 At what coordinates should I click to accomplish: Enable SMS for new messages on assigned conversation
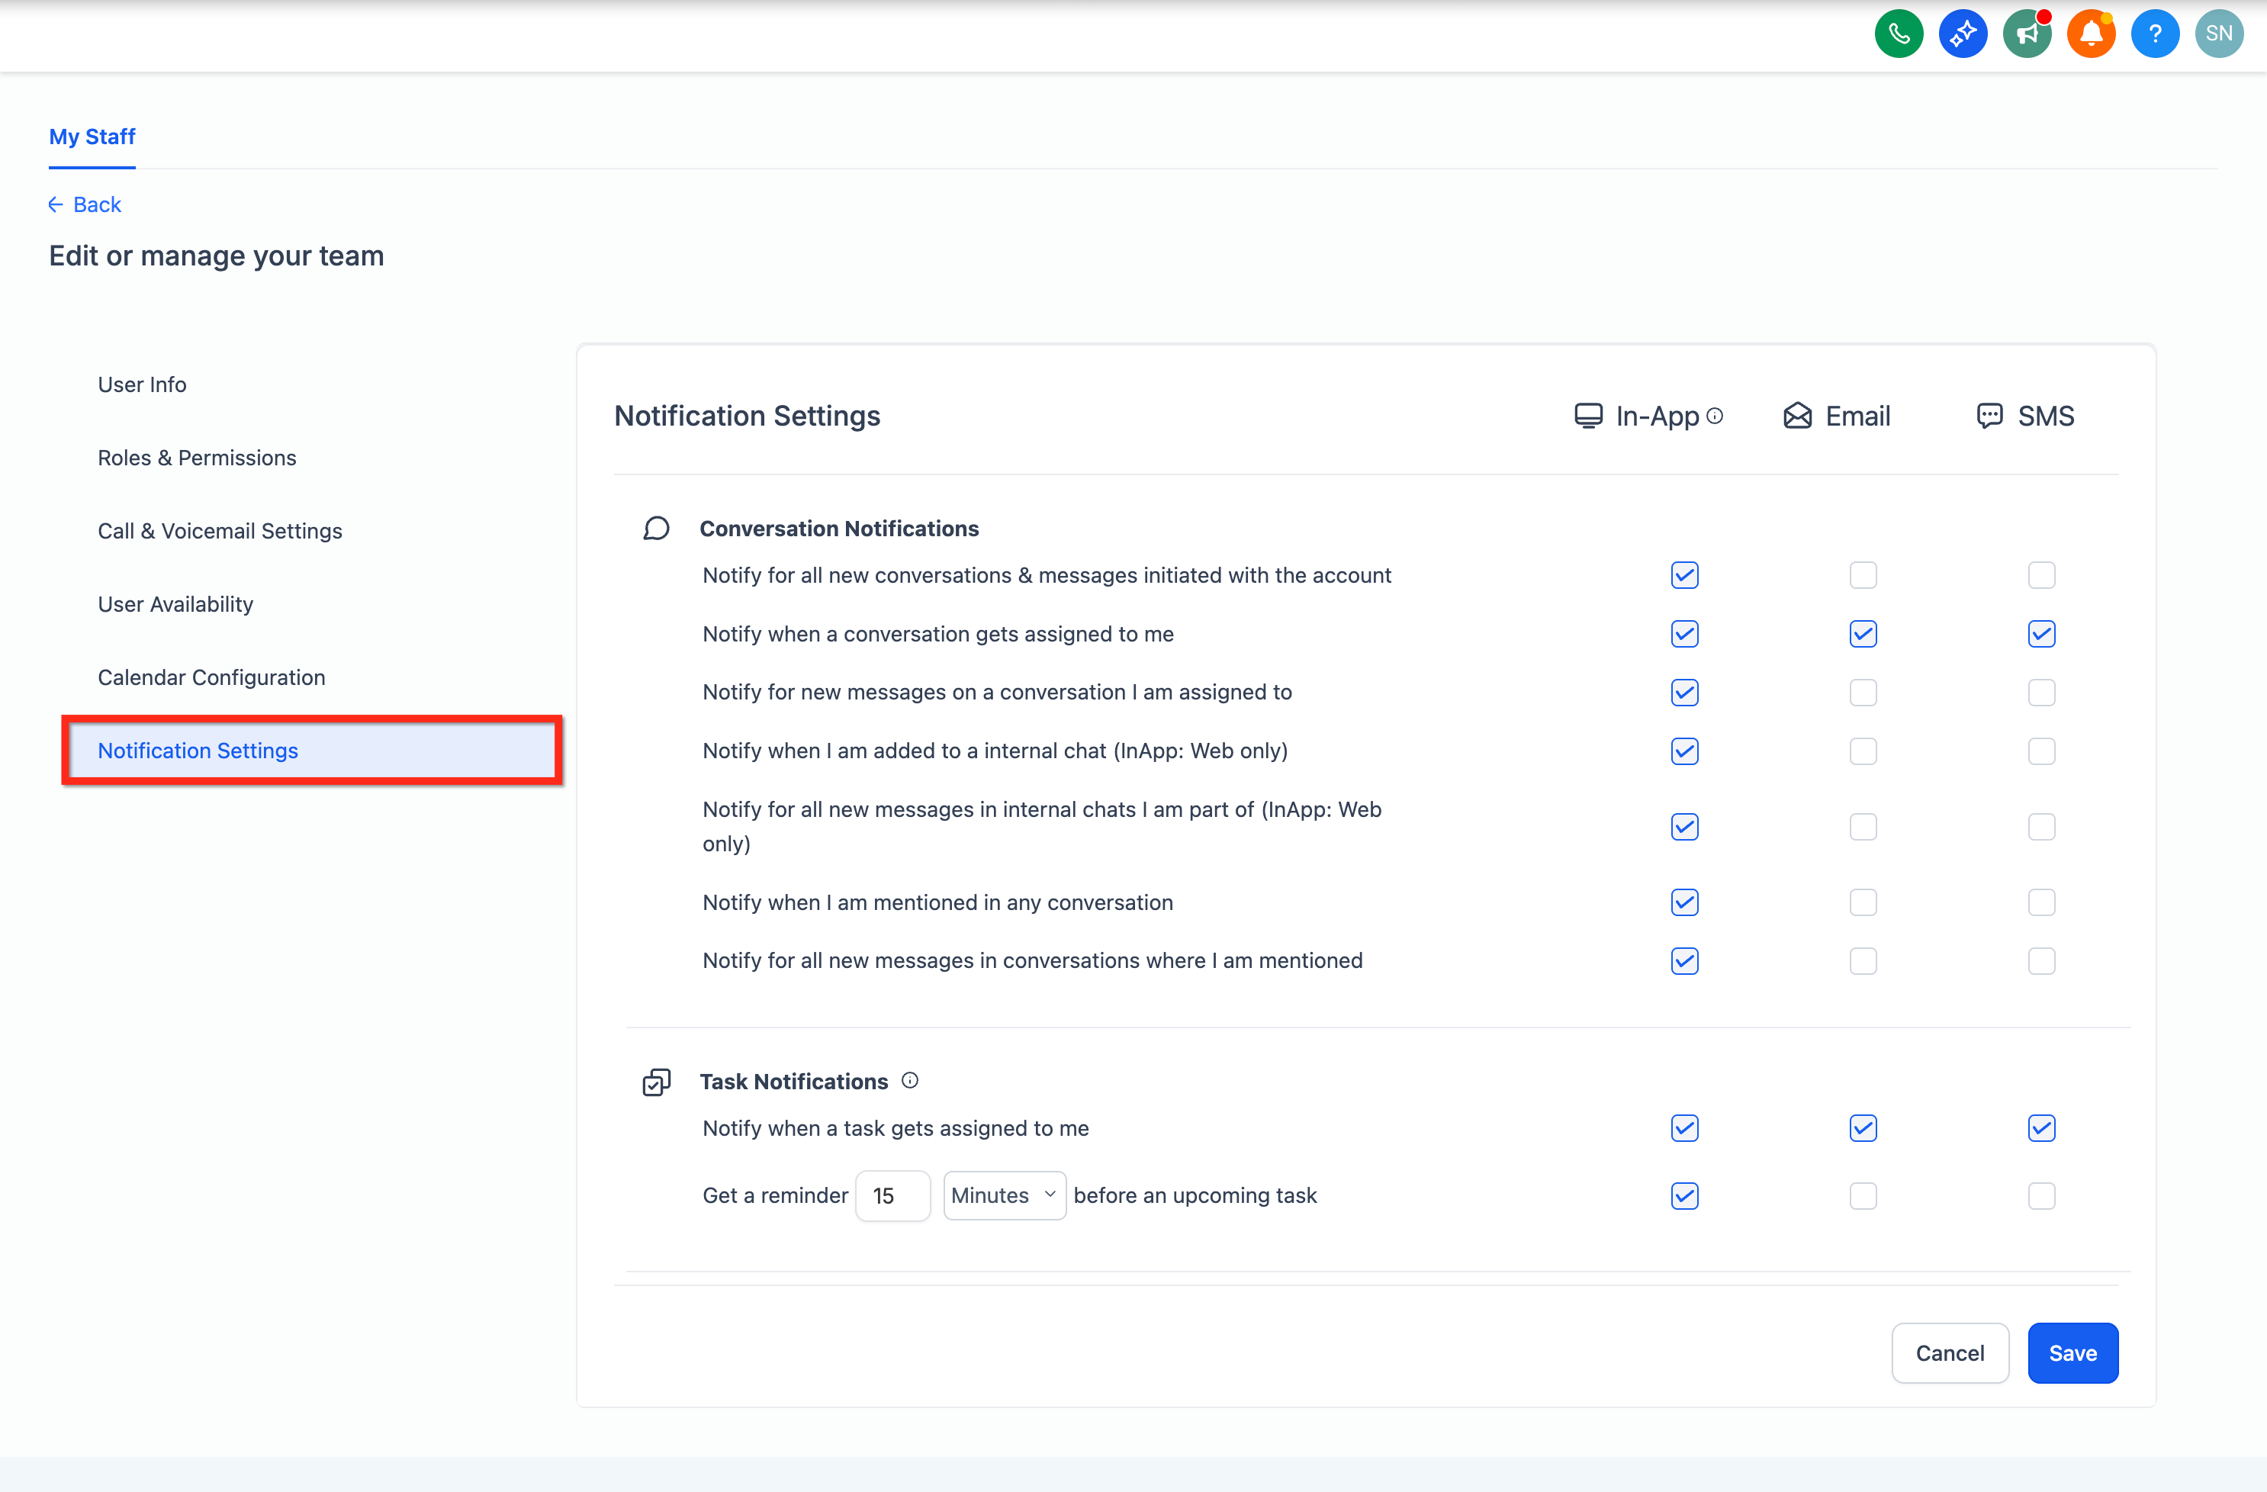point(2041,693)
